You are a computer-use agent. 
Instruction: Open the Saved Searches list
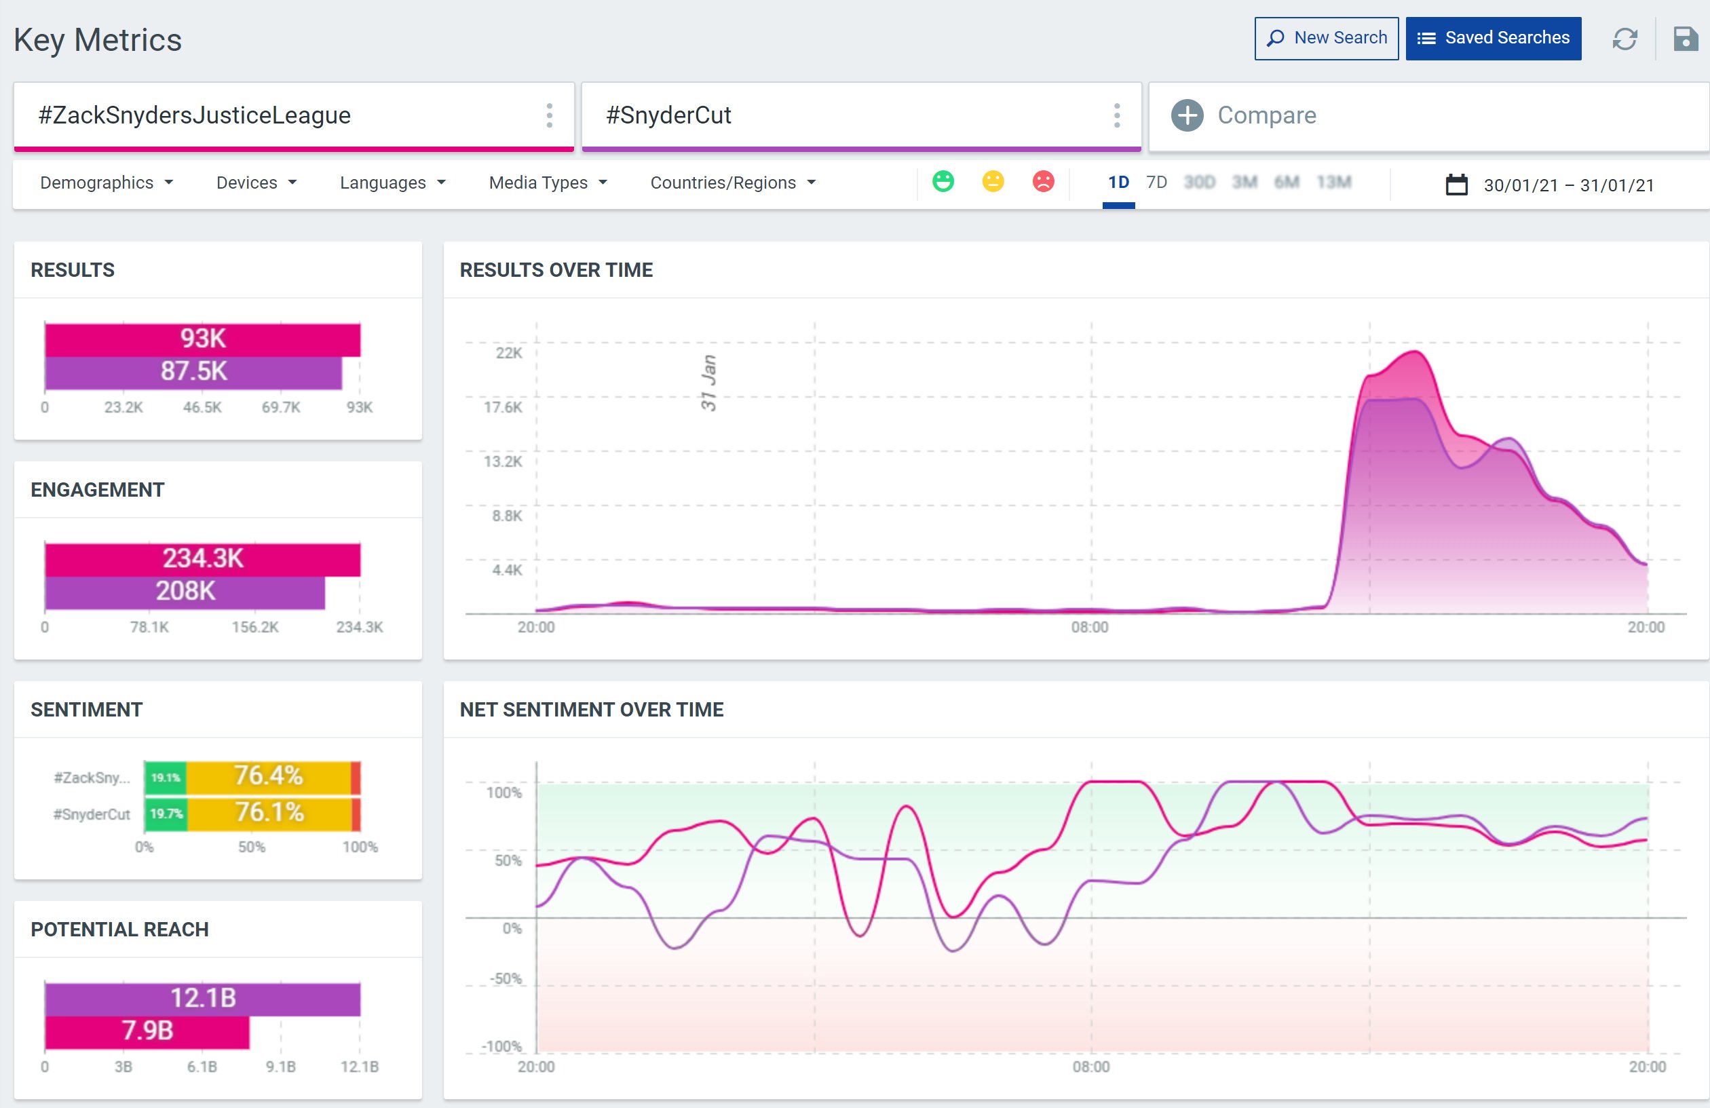(x=1493, y=38)
